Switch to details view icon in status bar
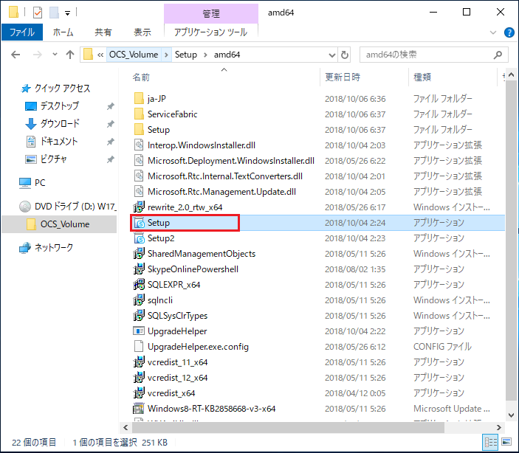 tap(490, 443)
